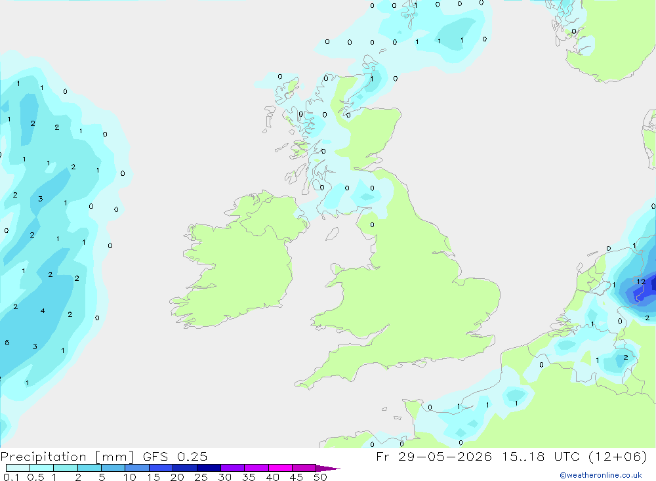
Task: Click the '50' legend scale label
Action: click(x=320, y=477)
